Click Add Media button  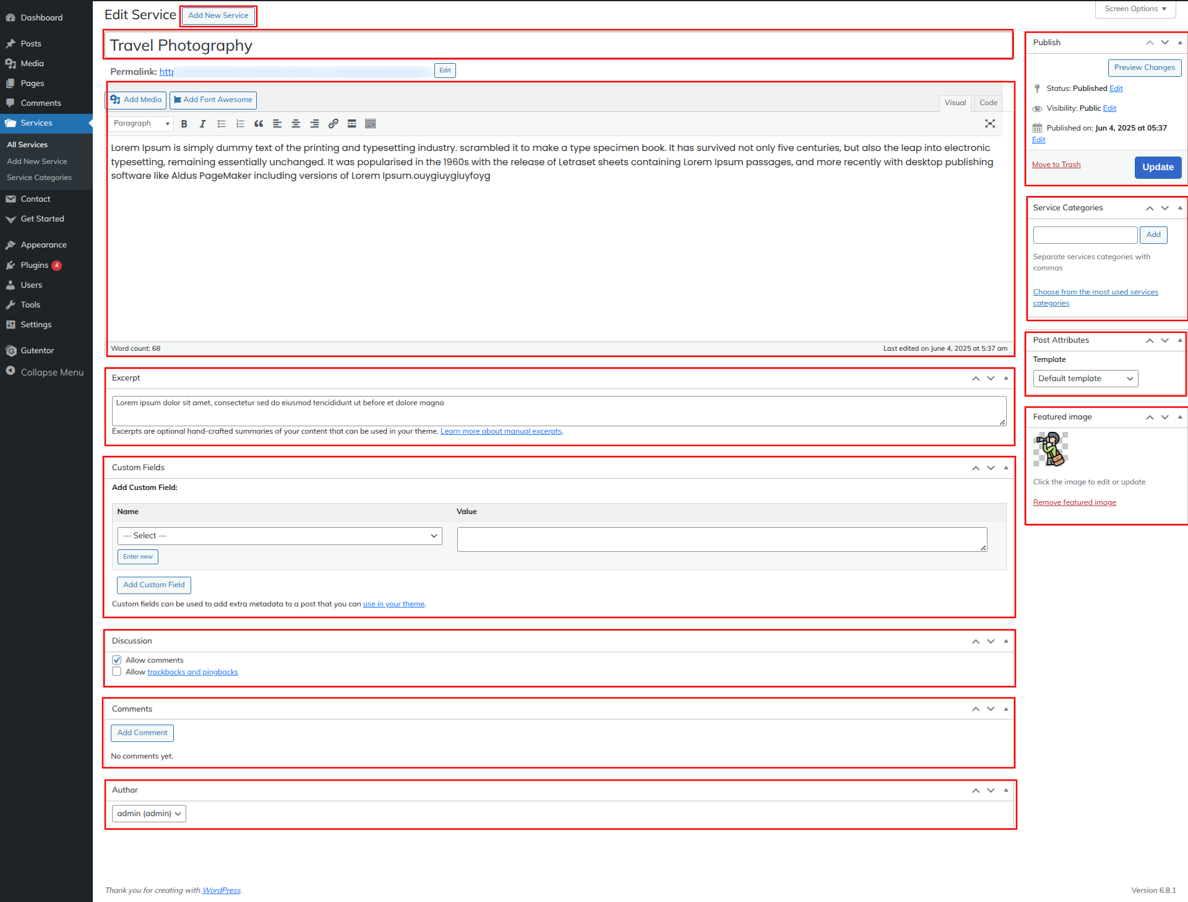pos(137,100)
